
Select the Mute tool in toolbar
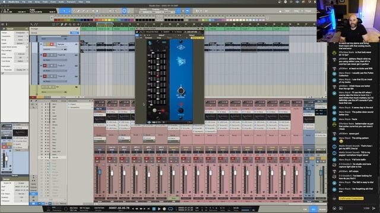[x=88, y=11]
